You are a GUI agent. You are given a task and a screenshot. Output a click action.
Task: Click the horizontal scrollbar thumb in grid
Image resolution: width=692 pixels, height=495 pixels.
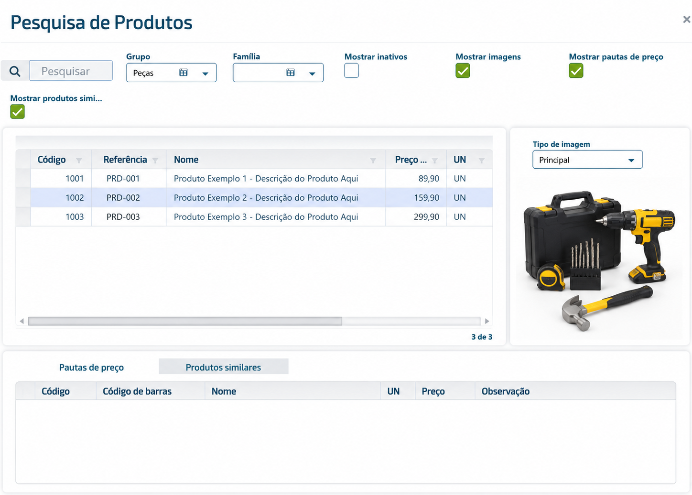185,321
